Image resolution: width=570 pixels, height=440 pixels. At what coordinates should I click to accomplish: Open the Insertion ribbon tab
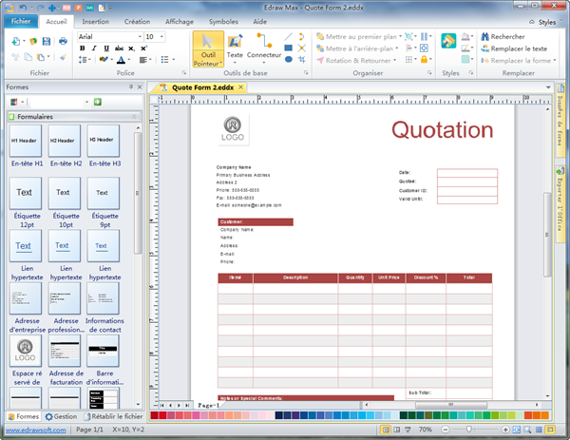pyautogui.click(x=95, y=20)
